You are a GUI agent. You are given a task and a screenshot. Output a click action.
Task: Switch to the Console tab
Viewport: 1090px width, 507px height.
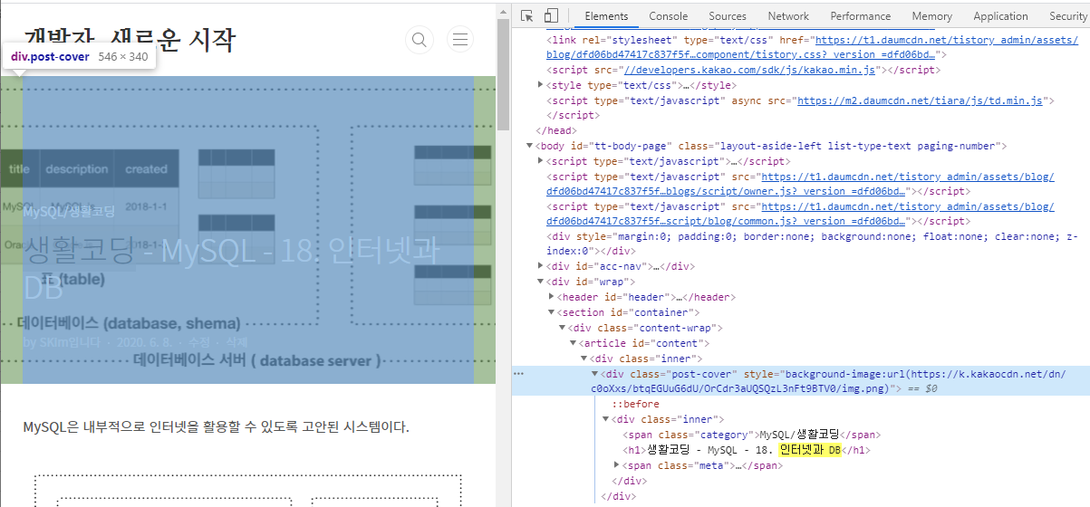[x=669, y=16]
